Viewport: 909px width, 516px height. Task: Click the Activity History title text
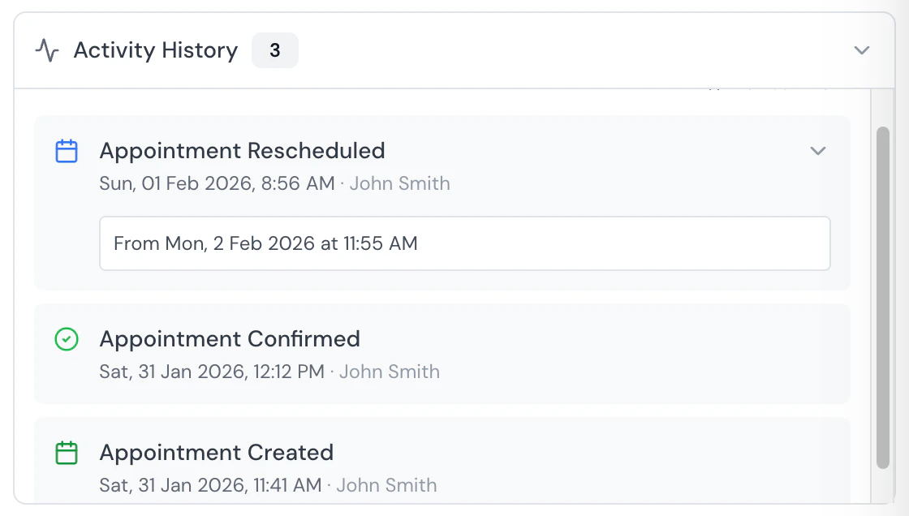(x=155, y=49)
